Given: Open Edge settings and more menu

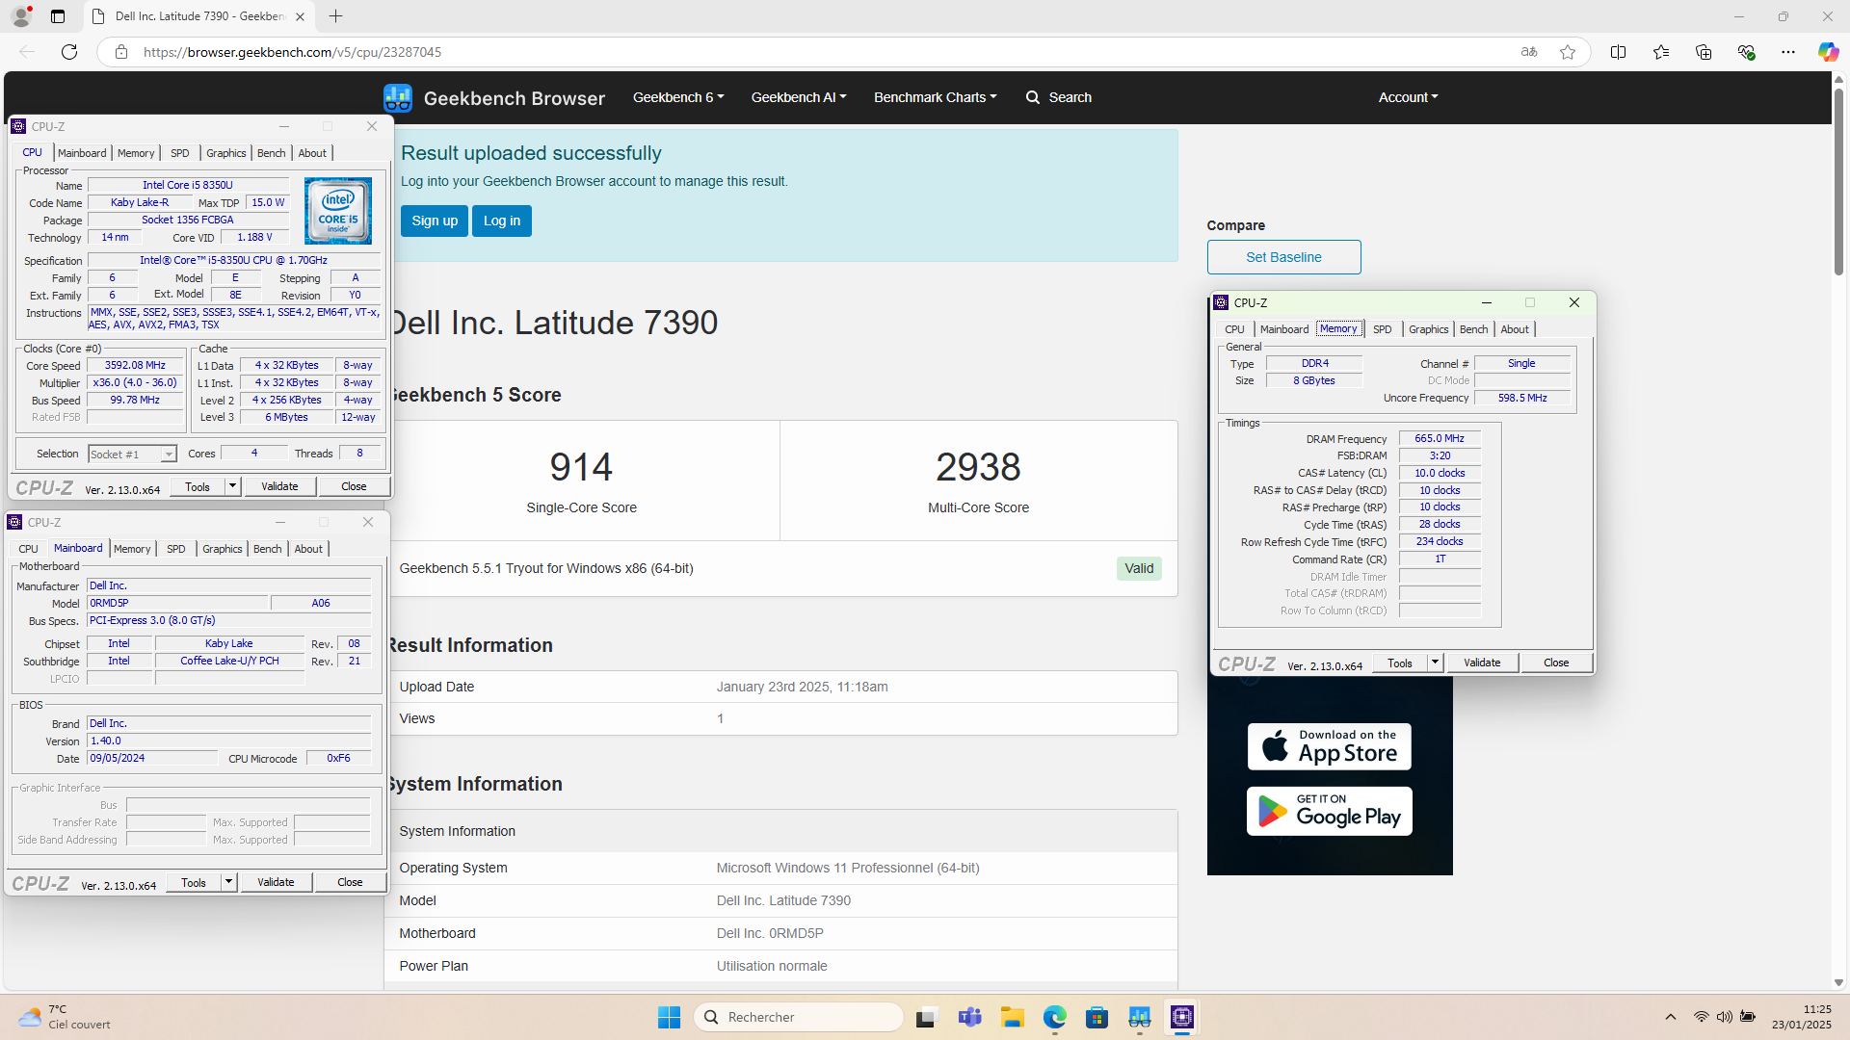Looking at the screenshot, I should (1788, 52).
